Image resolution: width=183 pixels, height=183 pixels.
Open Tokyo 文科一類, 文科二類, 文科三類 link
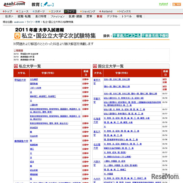pyautogui.click(x=117, y=79)
